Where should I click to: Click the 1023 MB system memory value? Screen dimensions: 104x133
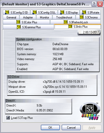pos(58,54)
